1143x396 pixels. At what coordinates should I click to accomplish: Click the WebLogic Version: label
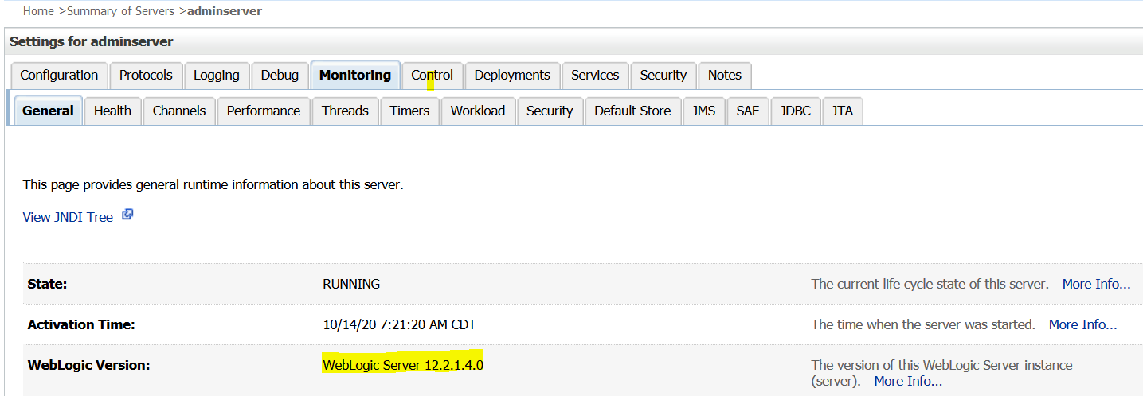[x=88, y=366]
